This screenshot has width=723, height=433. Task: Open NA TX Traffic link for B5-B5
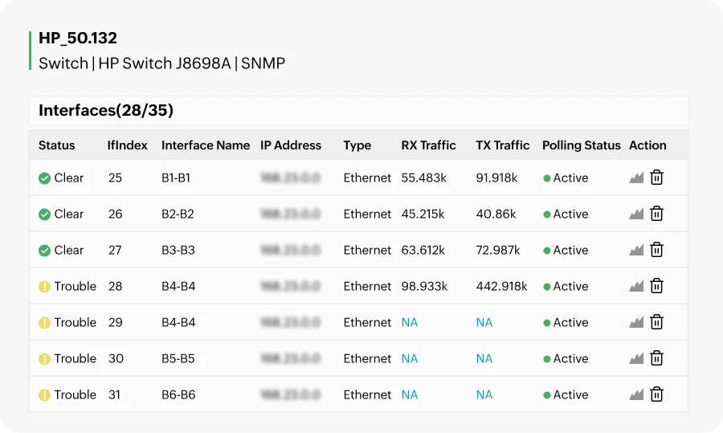484,358
